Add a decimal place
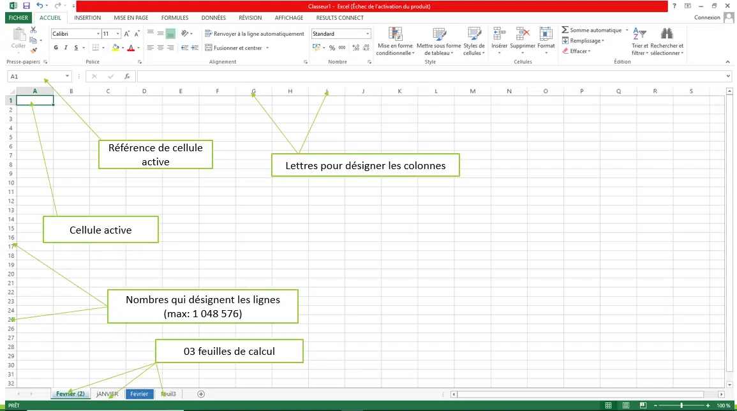 (x=356, y=47)
